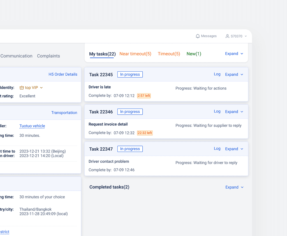Click the Completed tasks(2) heading
This screenshot has width=287, height=236.
click(109, 187)
